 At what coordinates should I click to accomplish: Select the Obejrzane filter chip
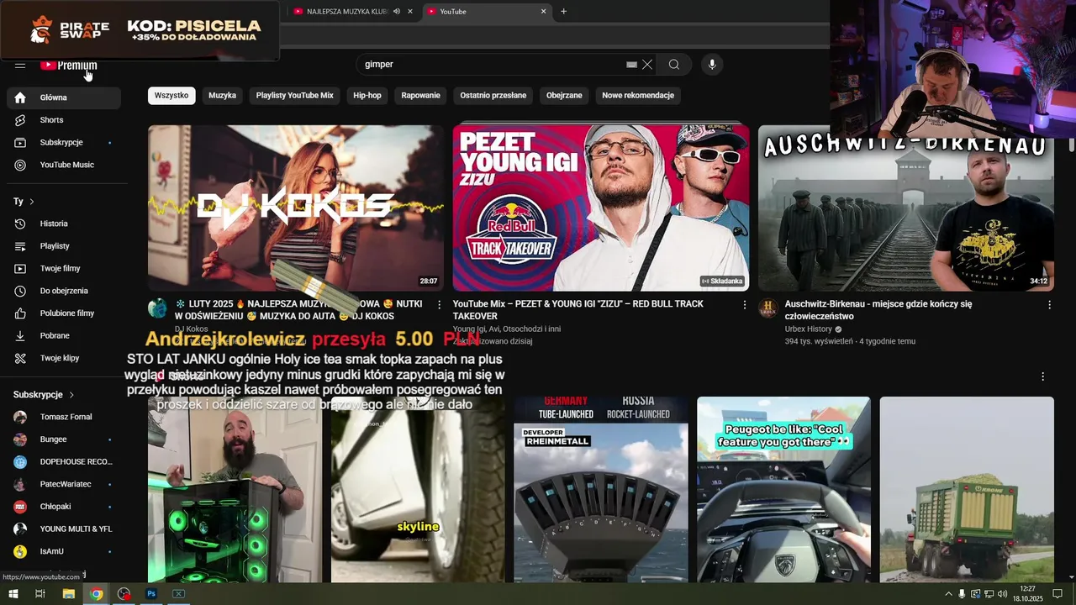tap(564, 96)
